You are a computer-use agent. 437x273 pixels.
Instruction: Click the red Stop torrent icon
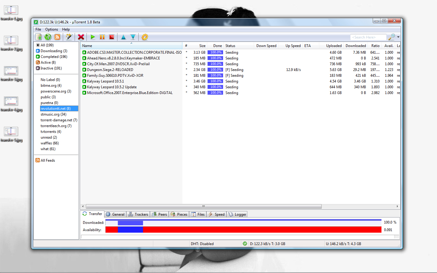point(112,37)
